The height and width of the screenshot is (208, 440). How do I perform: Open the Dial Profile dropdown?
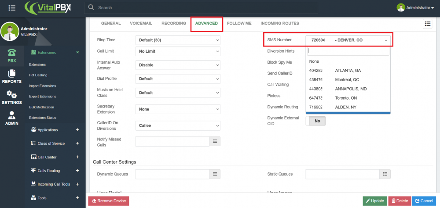coord(178,79)
